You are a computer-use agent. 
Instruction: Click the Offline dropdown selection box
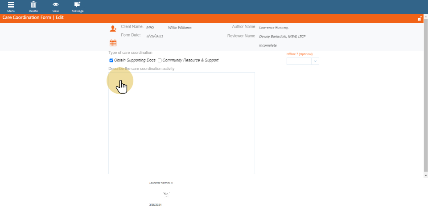click(299, 61)
